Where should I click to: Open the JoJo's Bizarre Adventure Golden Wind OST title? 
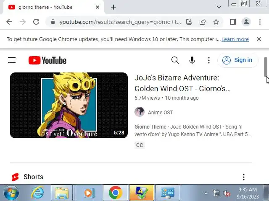[x=182, y=83]
